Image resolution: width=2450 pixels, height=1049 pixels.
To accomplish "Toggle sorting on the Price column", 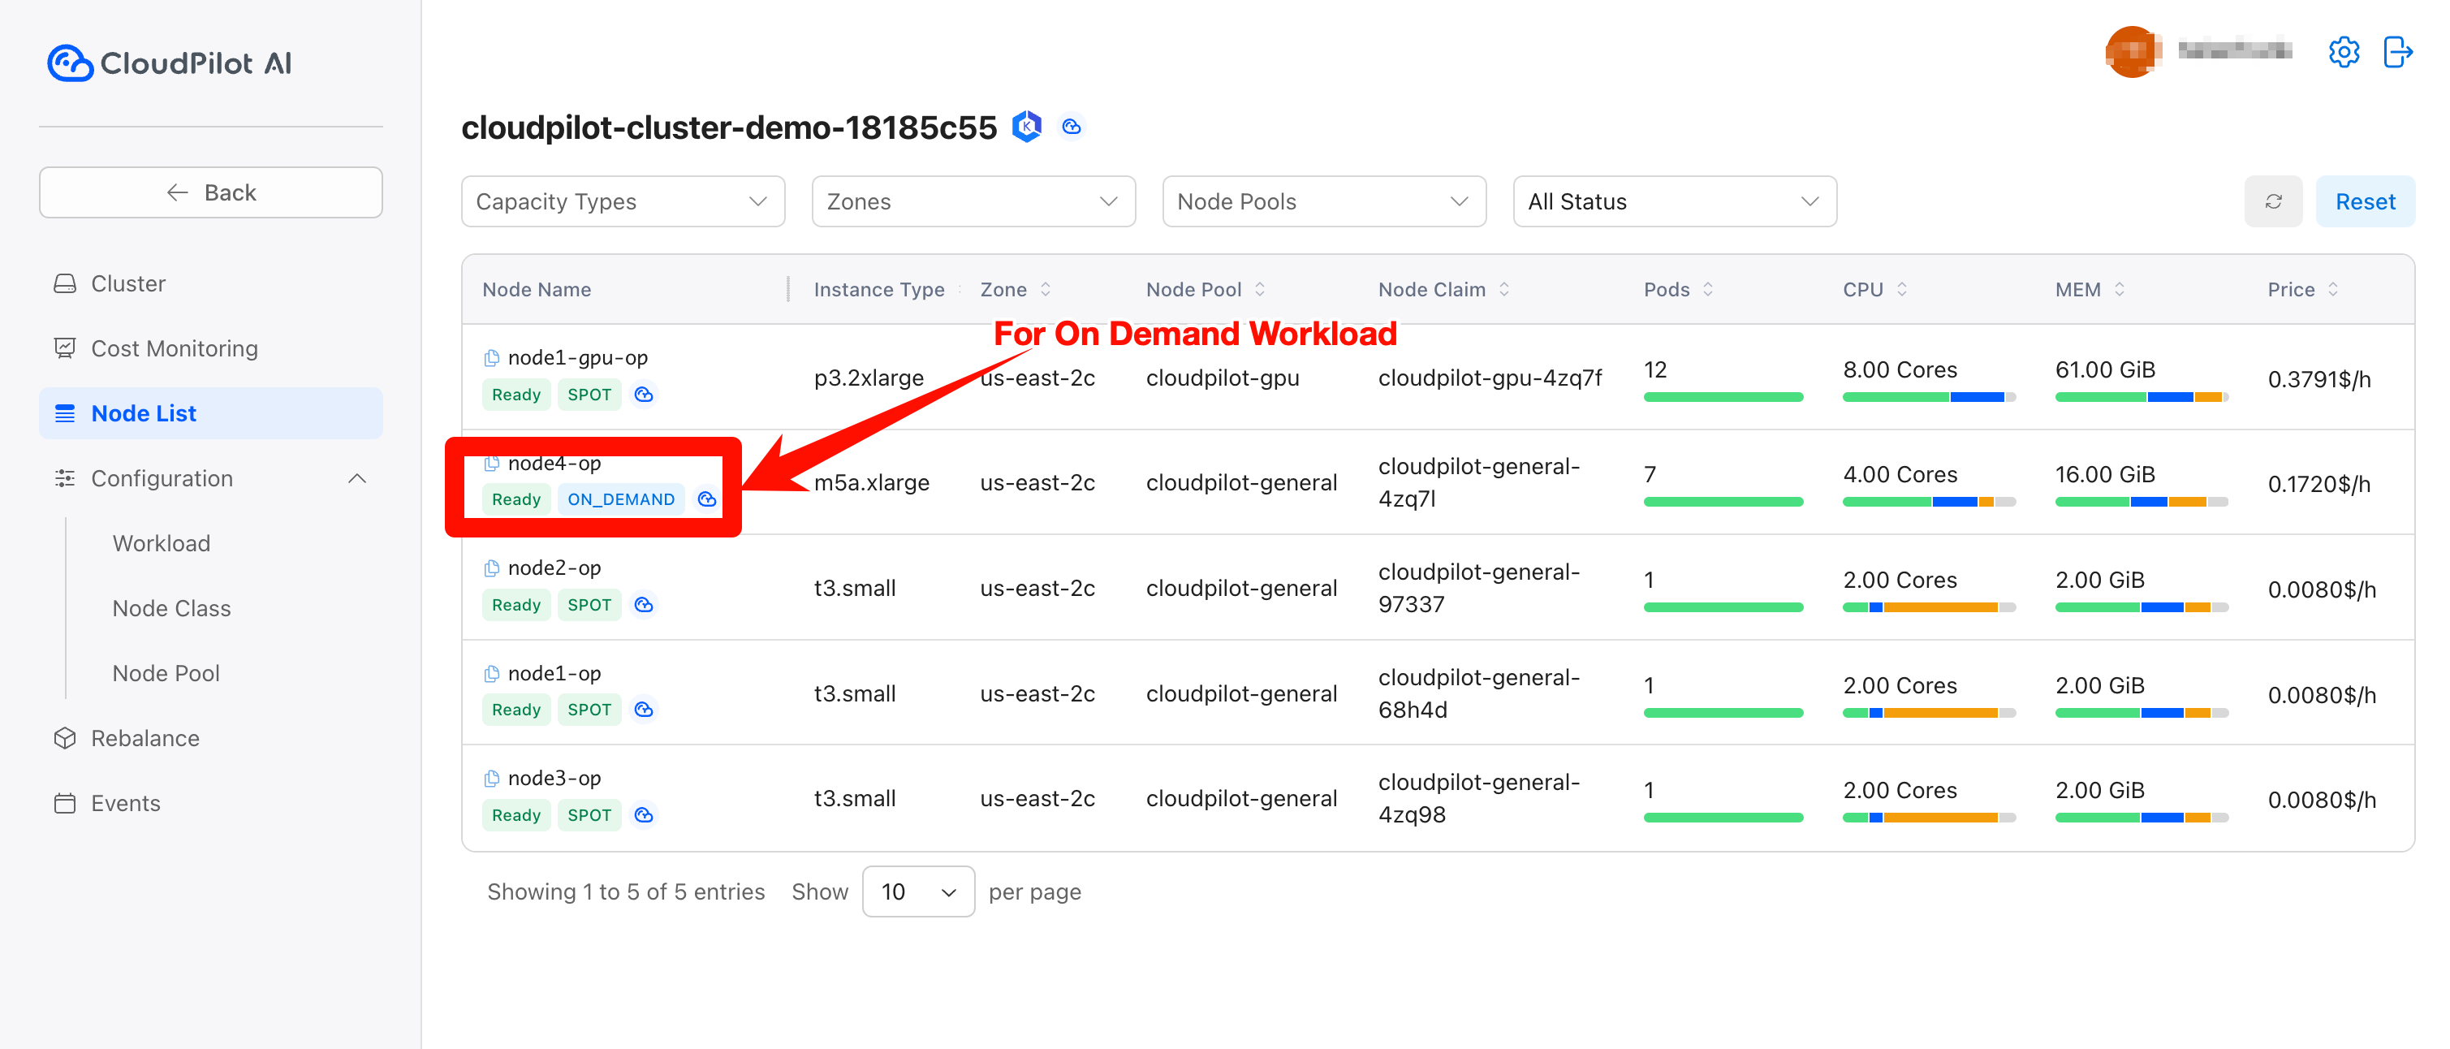I will click(2332, 289).
